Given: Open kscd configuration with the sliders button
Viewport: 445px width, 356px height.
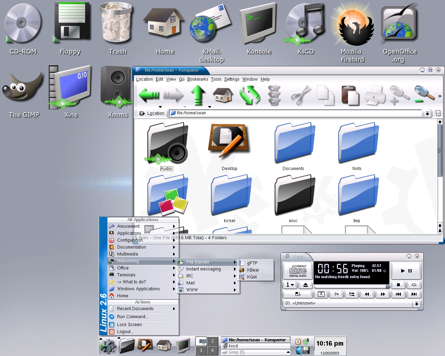Looking at the screenshot, I should pyautogui.click(x=351, y=294).
